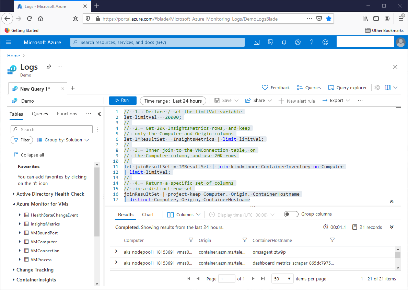This screenshot has height=290, width=408.
Task: Go to Home breadcrumb link
Action: pos(13,56)
